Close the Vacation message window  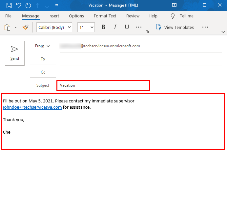219,5
